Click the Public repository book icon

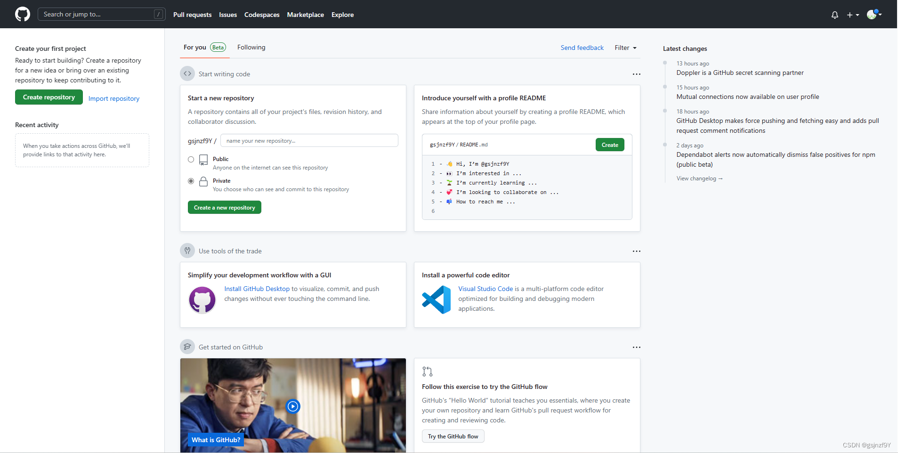(x=203, y=160)
